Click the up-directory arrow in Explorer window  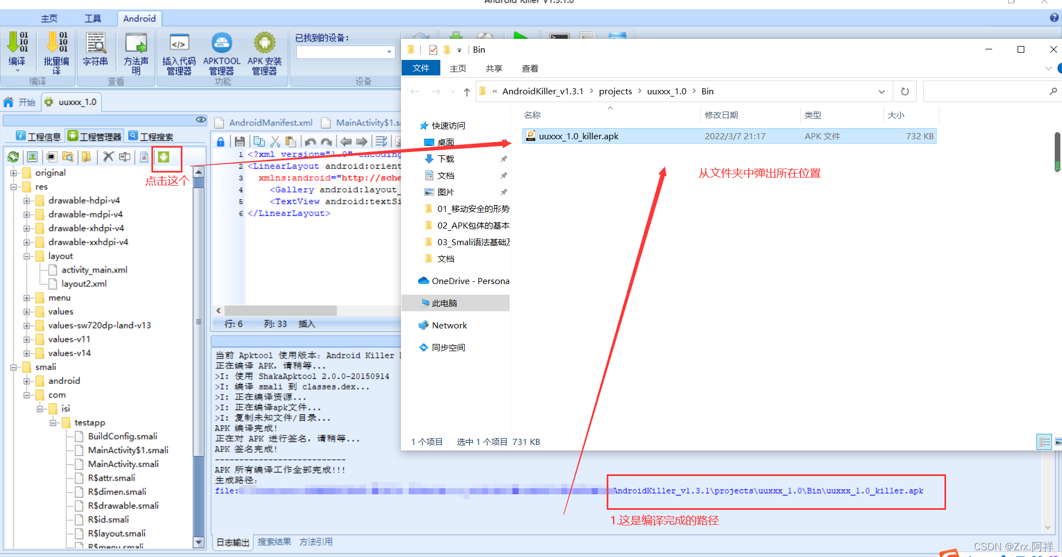466,92
